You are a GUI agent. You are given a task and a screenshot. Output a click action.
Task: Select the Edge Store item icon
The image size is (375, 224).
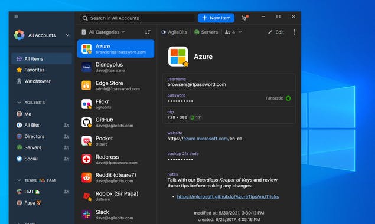coord(86,85)
